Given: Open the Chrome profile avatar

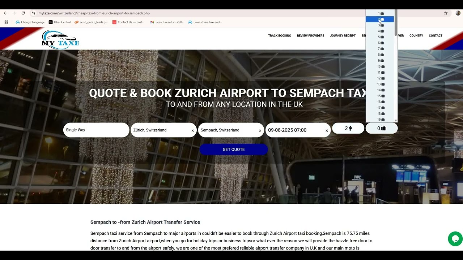Looking at the screenshot, I should pyautogui.click(x=458, y=13).
